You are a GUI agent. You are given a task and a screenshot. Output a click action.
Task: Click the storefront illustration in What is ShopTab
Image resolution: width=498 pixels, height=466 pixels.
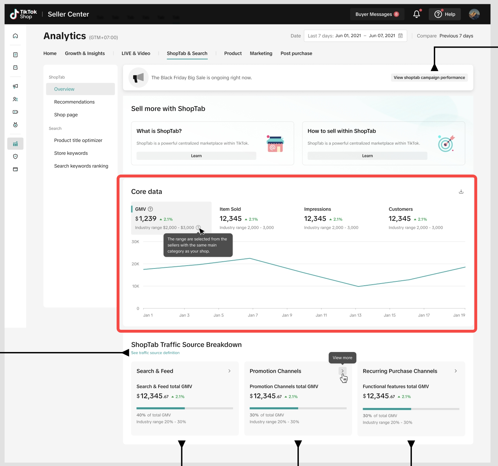coord(275,143)
